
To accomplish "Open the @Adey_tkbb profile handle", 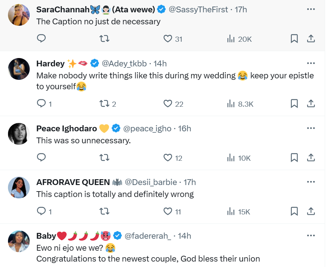I will pyautogui.click(x=124, y=63).
